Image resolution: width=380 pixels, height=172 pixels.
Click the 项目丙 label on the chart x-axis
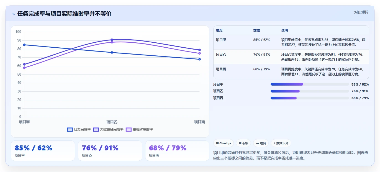click(x=199, y=122)
